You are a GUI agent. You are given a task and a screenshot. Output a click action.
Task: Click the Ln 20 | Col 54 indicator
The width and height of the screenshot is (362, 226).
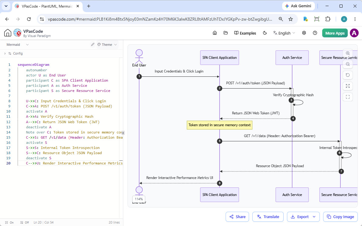(x=44, y=223)
